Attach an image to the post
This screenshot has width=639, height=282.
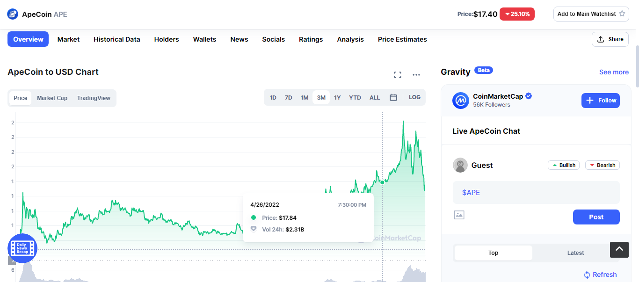tap(459, 215)
